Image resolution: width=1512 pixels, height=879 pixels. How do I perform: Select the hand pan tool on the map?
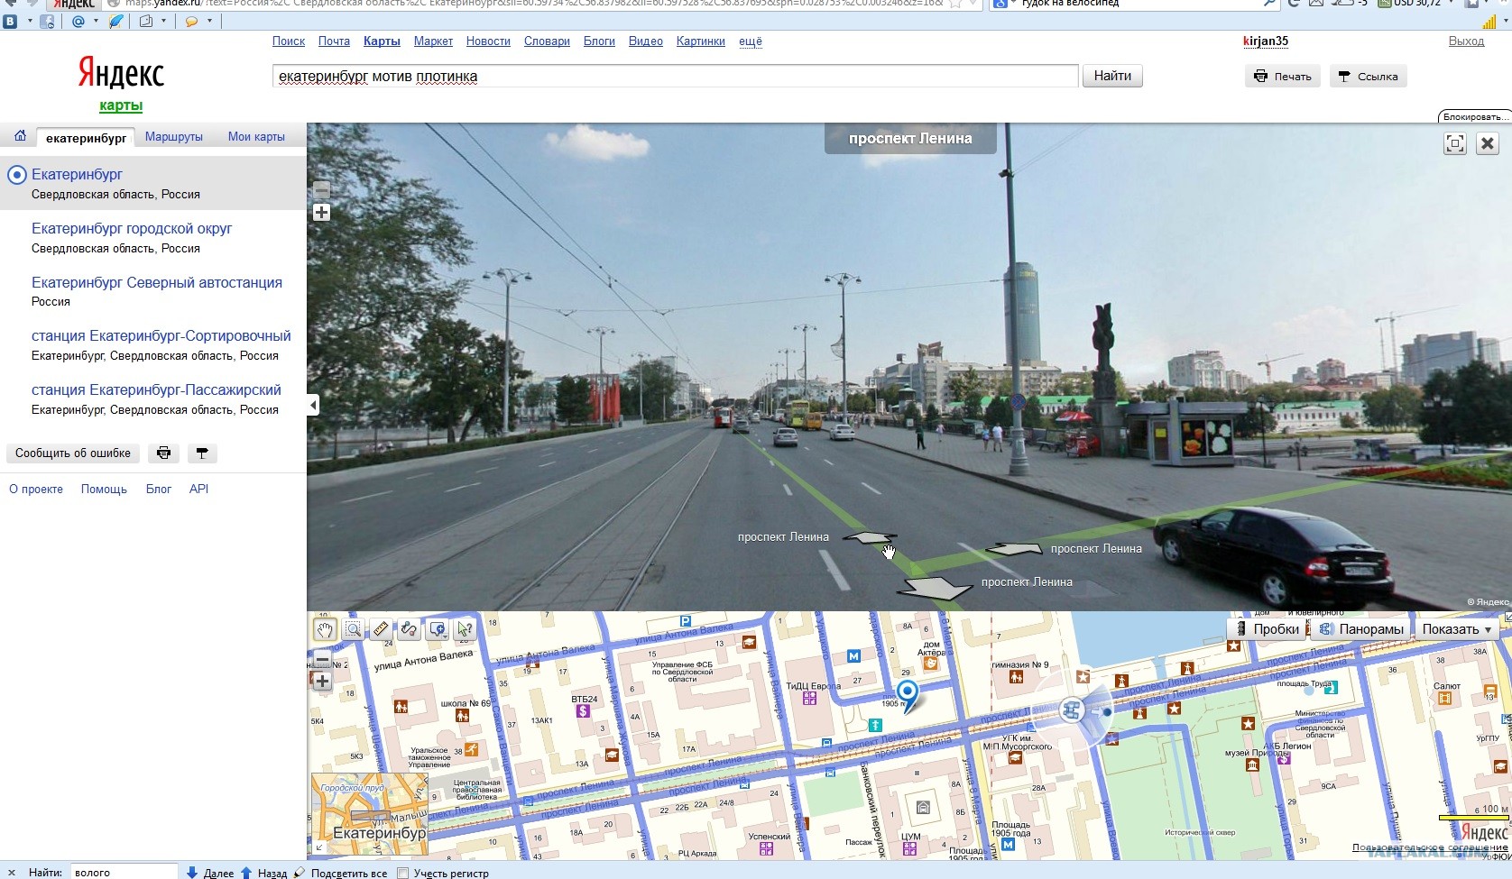(x=325, y=629)
